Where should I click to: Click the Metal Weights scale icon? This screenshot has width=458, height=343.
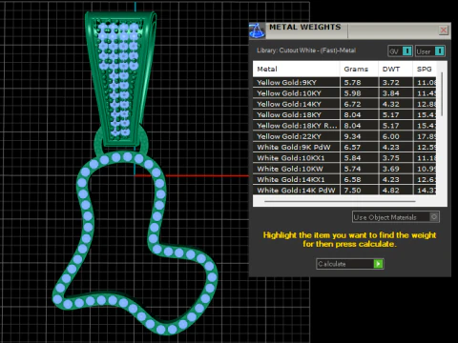click(x=257, y=30)
